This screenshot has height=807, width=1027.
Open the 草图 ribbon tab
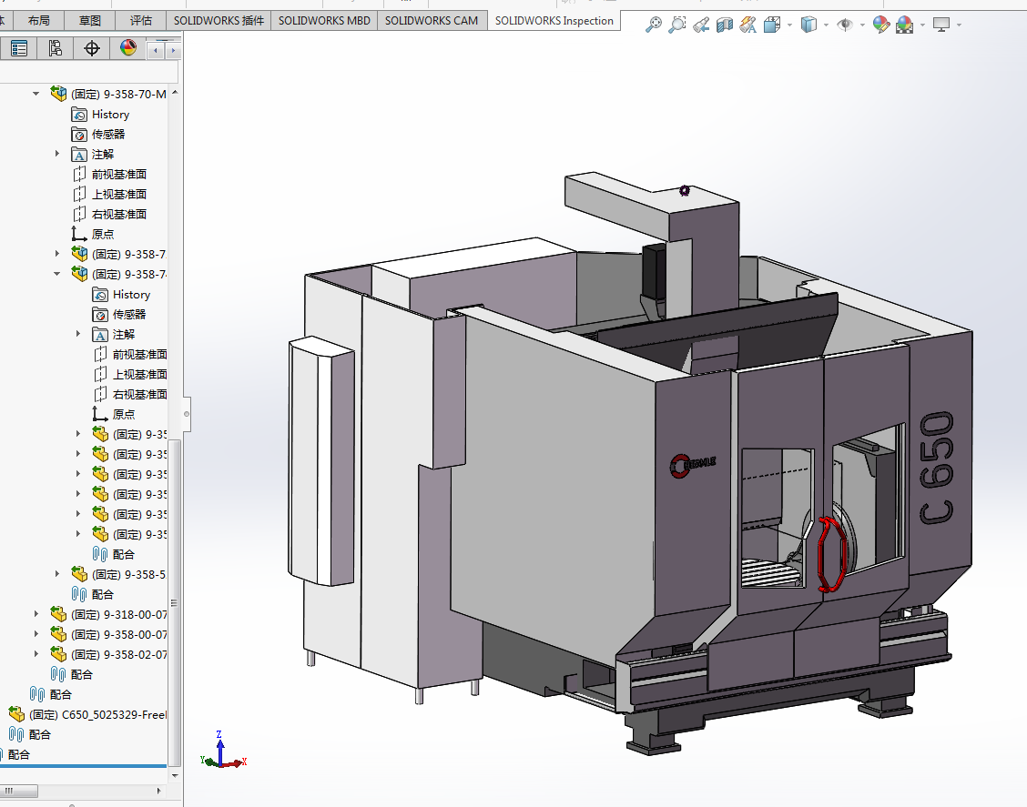[x=90, y=21]
